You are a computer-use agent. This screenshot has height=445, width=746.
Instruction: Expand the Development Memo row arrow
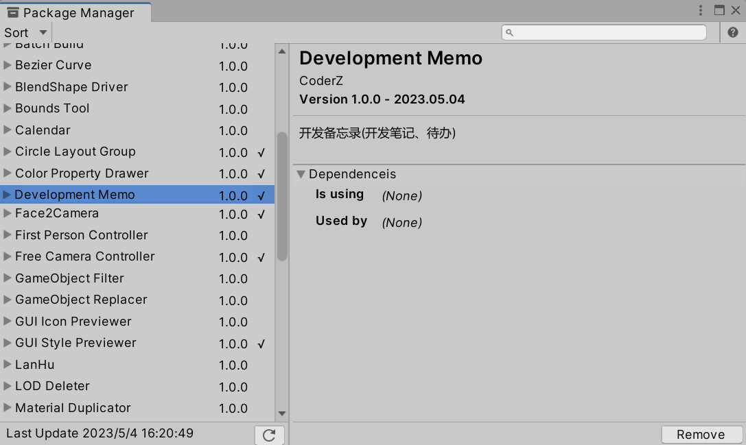tap(7, 195)
